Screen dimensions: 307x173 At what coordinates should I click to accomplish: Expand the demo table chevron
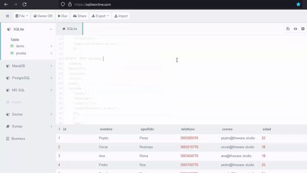(51, 46)
